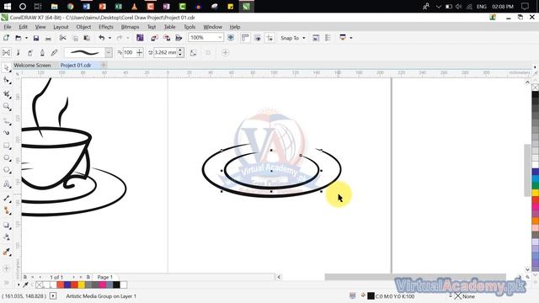Select the Artistic Media tool in toolbox
This screenshot has height=303, width=539.
click(6, 132)
